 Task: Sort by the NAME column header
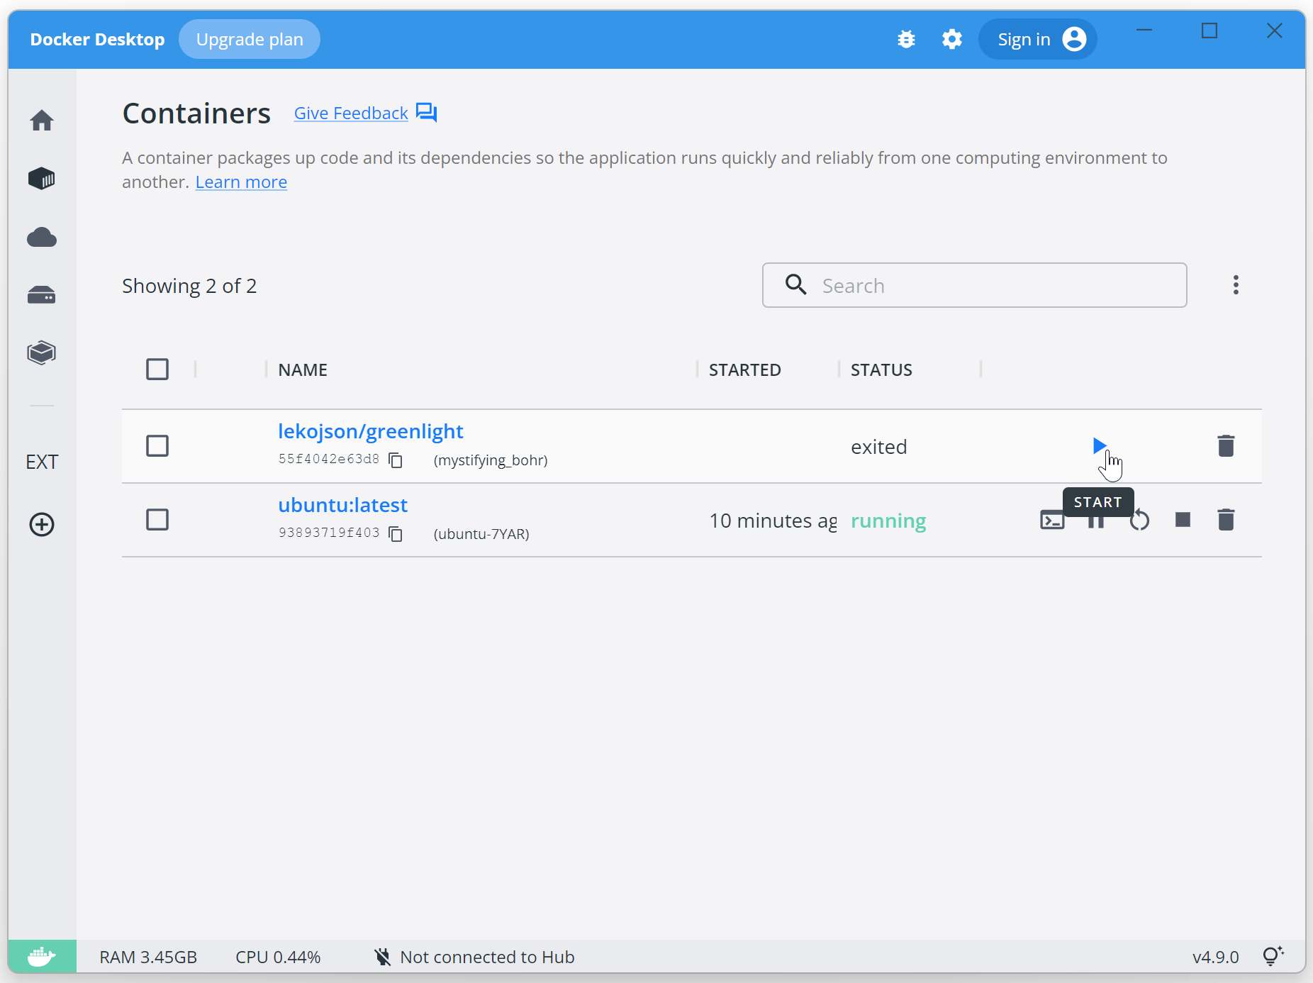click(x=303, y=370)
